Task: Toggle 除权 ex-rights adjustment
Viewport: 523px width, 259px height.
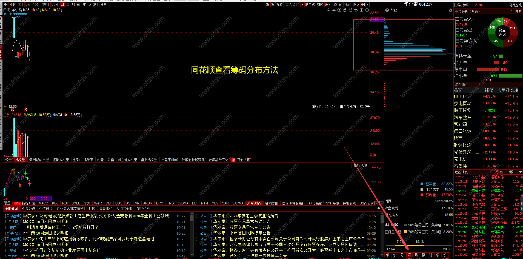Action: pyautogui.click(x=328, y=4)
